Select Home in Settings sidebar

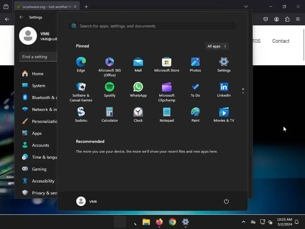38,74
